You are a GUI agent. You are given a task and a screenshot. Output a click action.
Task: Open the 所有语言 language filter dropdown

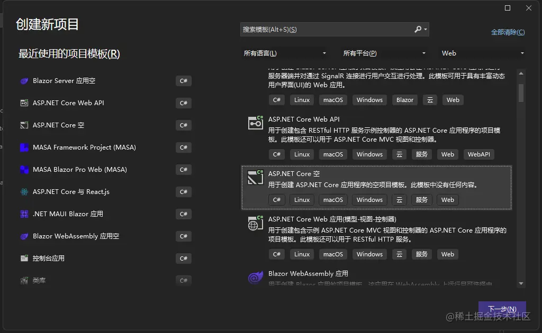coord(285,53)
